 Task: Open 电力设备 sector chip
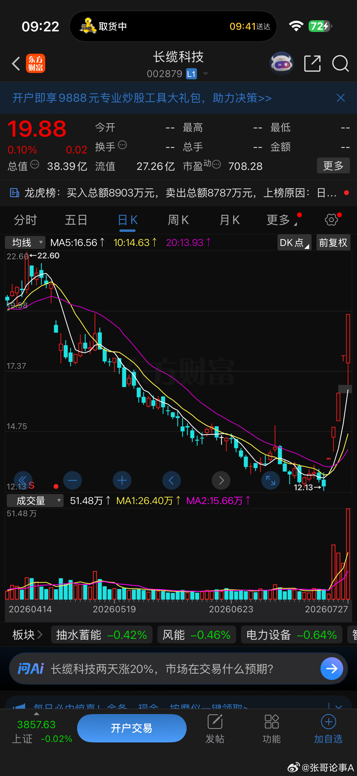click(x=291, y=635)
